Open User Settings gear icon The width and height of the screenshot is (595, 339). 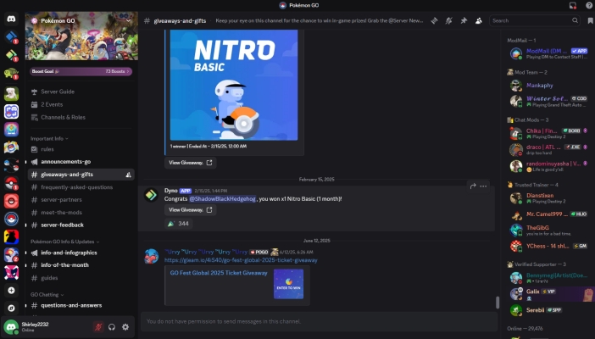125,327
